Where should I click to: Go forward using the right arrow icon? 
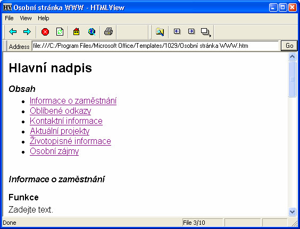[27, 31]
